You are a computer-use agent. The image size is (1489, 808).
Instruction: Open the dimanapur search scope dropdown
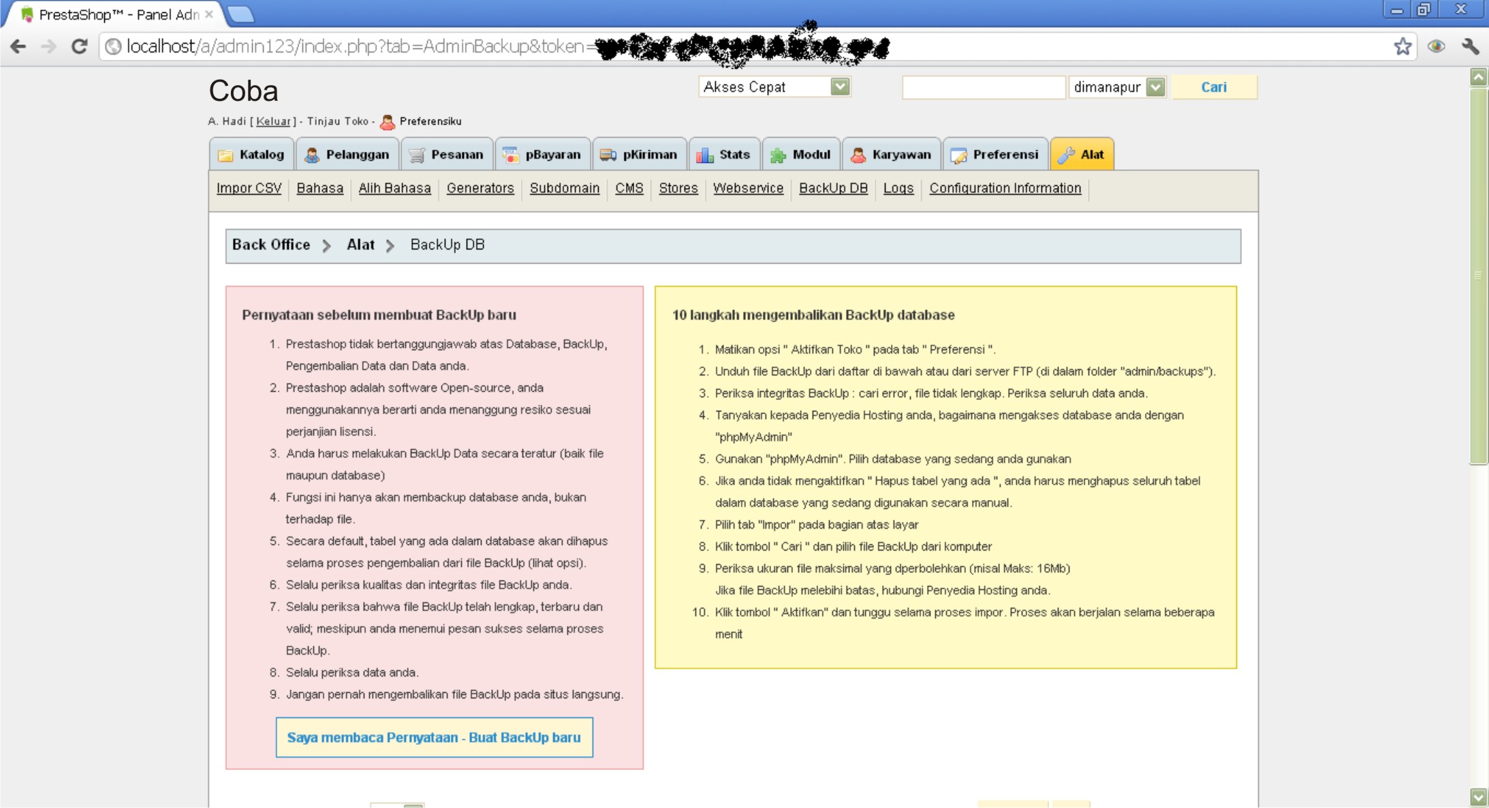1155,87
